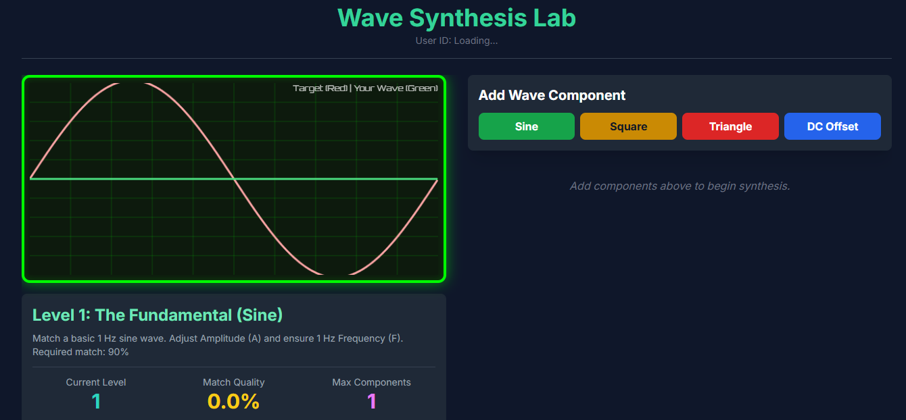Click the Match Quality 0.0% value
The height and width of the screenshot is (420, 906).
pyautogui.click(x=234, y=401)
